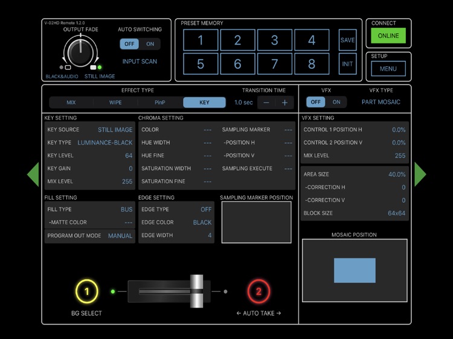The image size is (453, 339).
Task: Edit Correction H value
Action: click(403, 188)
